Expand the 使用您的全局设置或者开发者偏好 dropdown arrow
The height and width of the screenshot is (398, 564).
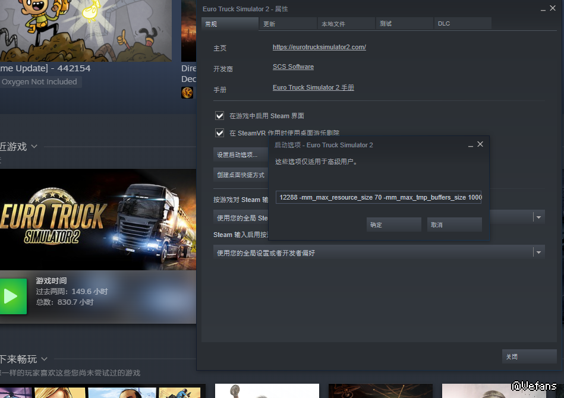538,252
